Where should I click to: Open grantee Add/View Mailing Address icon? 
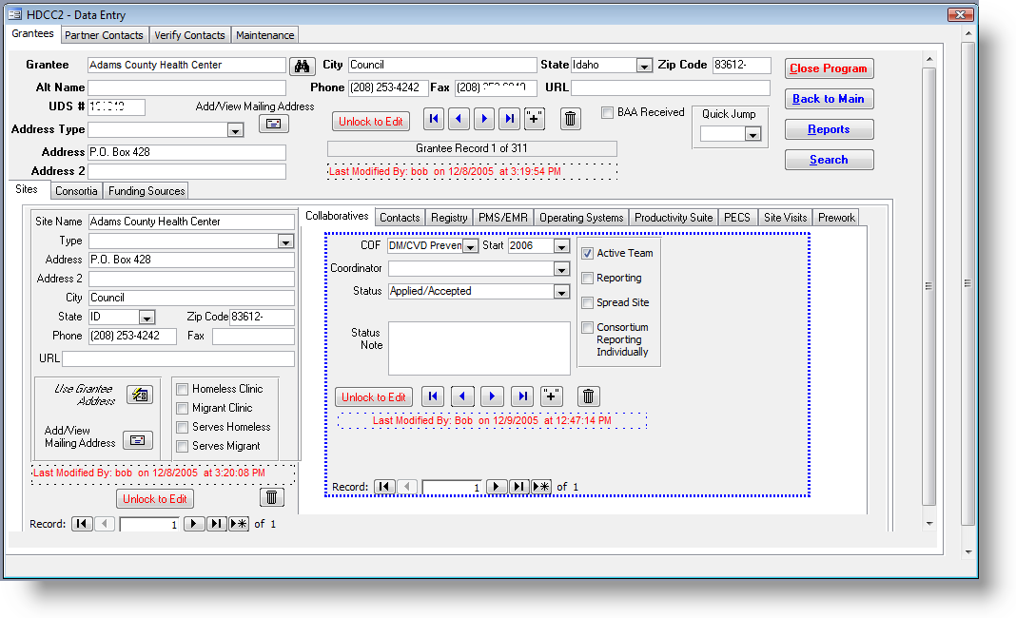(273, 123)
